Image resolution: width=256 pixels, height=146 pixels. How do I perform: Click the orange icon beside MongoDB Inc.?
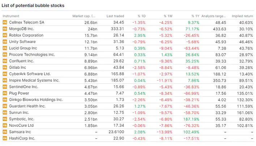(x=5, y=29)
